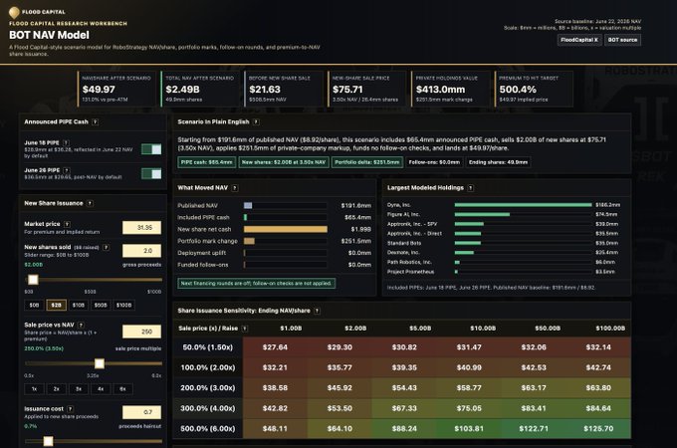
Task: Click the PIPE cash: $65.4mm chip
Action: click(207, 162)
